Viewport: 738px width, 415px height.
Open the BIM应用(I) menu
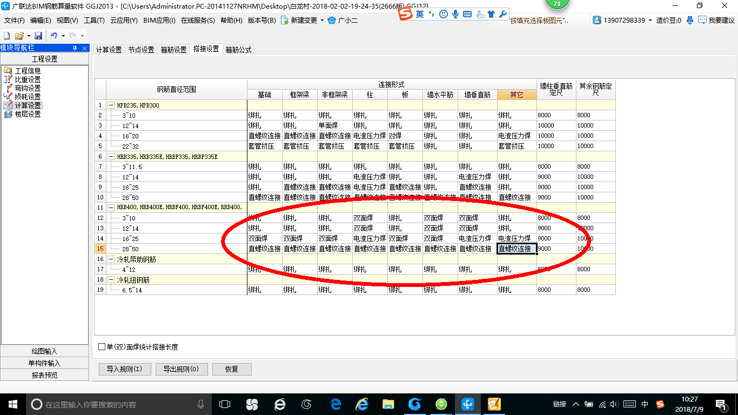coord(159,21)
